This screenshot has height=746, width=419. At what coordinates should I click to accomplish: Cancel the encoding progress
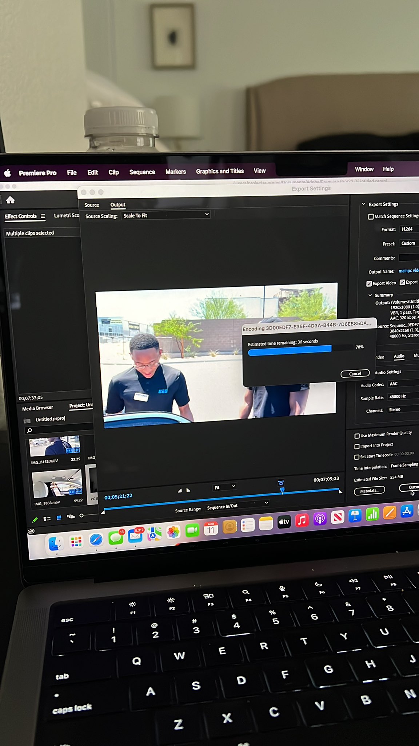point(355,374)
